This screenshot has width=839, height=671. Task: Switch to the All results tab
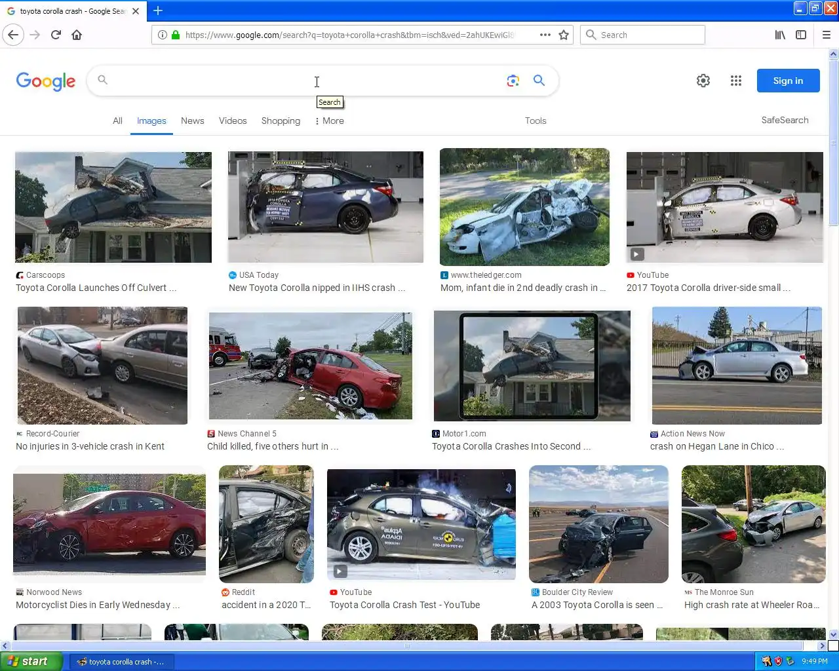117,121
